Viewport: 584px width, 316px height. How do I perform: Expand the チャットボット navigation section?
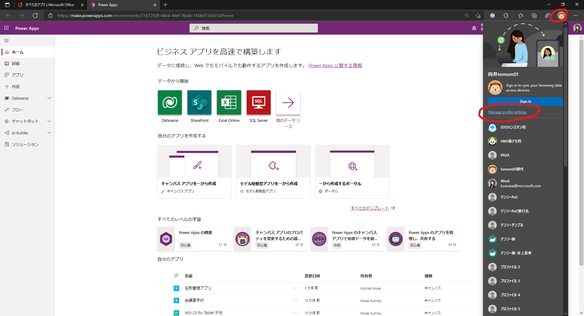(49, 121)
